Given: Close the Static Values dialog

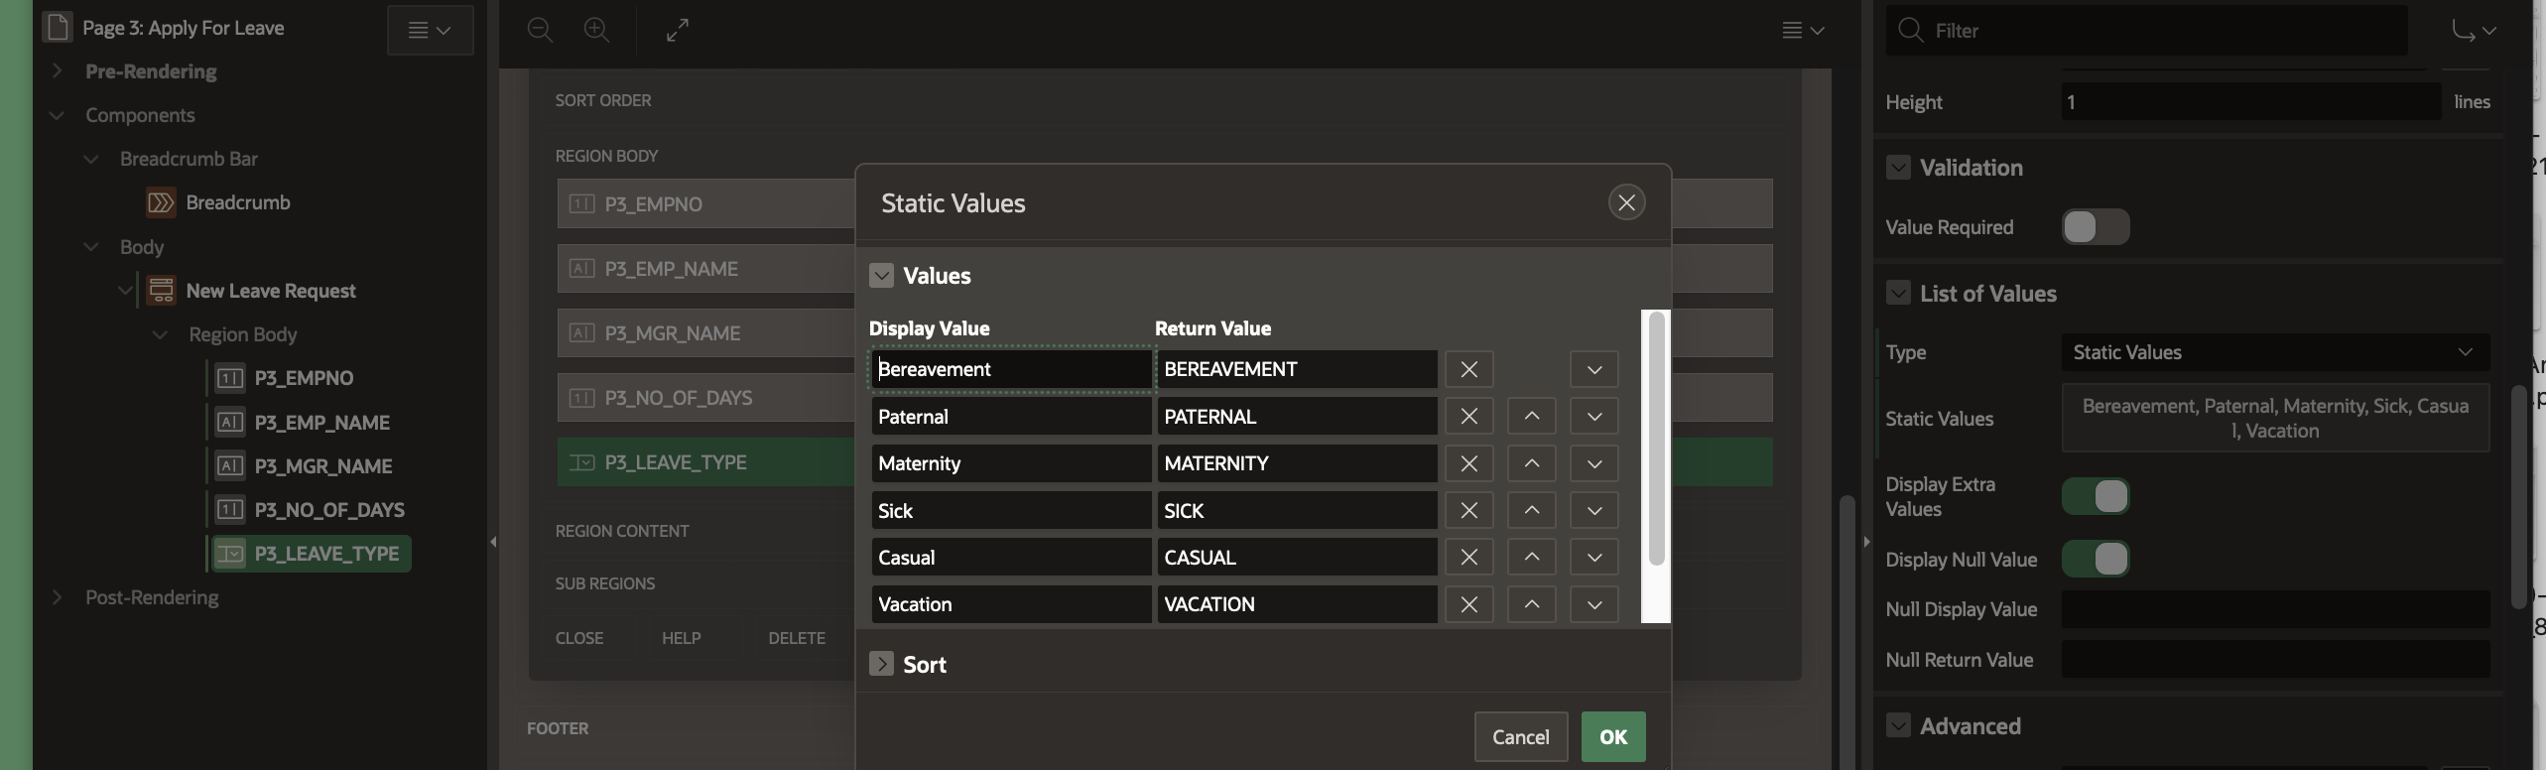Looking at the screenshot, I should [x=1625, y=202].
